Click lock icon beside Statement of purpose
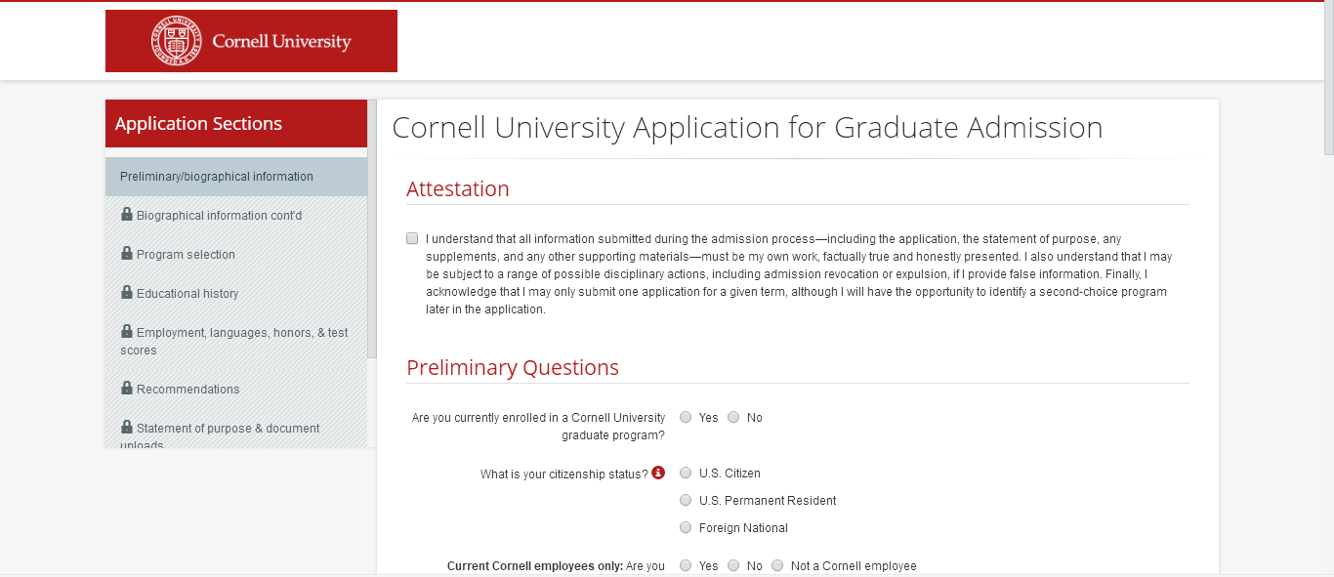This screenshot has width=1334, height=577. (x=127, y=428)
